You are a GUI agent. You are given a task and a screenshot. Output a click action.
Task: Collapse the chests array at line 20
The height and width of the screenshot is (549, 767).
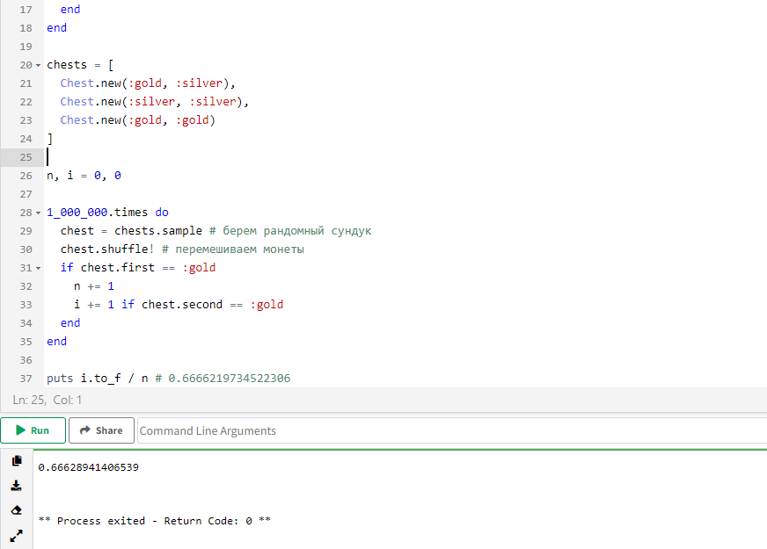pos(38,65)
